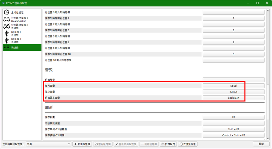Click the empty binding for 從位置 9 載入即時存檔
Screen dimensions: 272x149
tap(234, 48)
